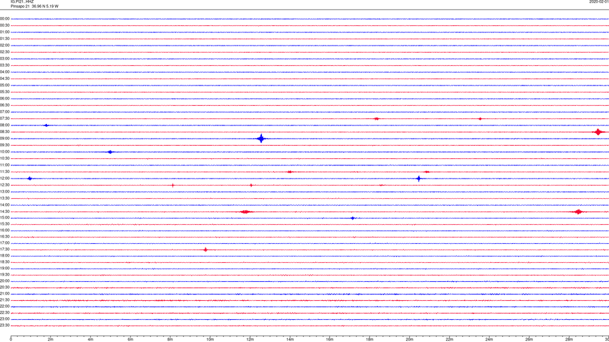The image size is (609, 342).
Task: Click the red dot near 23m on the 07:30 trace
Action: pyautogui.click(x=480, y=118)
